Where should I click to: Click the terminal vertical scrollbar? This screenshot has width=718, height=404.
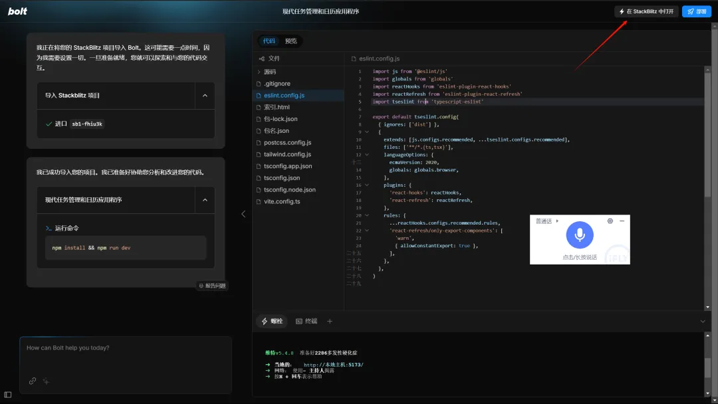[707, 368]
